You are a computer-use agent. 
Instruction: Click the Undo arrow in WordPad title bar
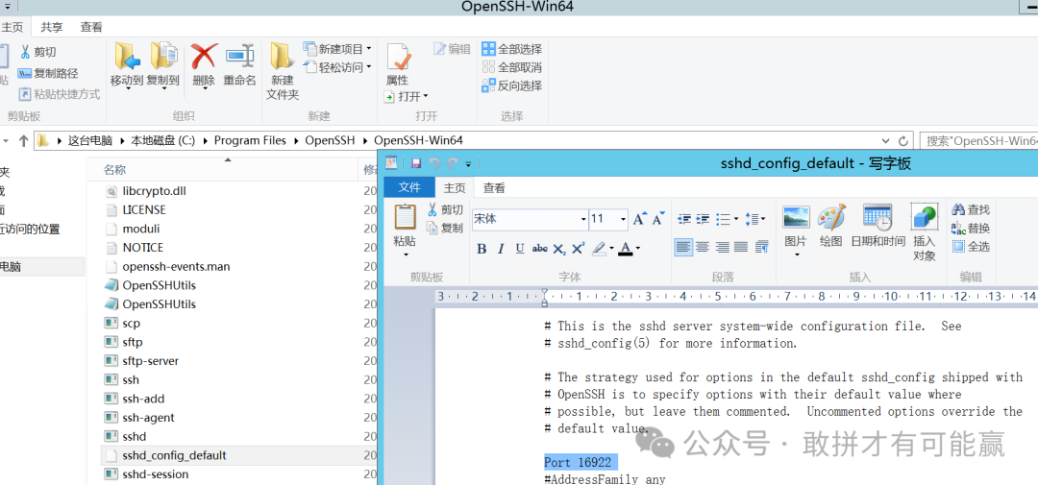coord(434,163)
